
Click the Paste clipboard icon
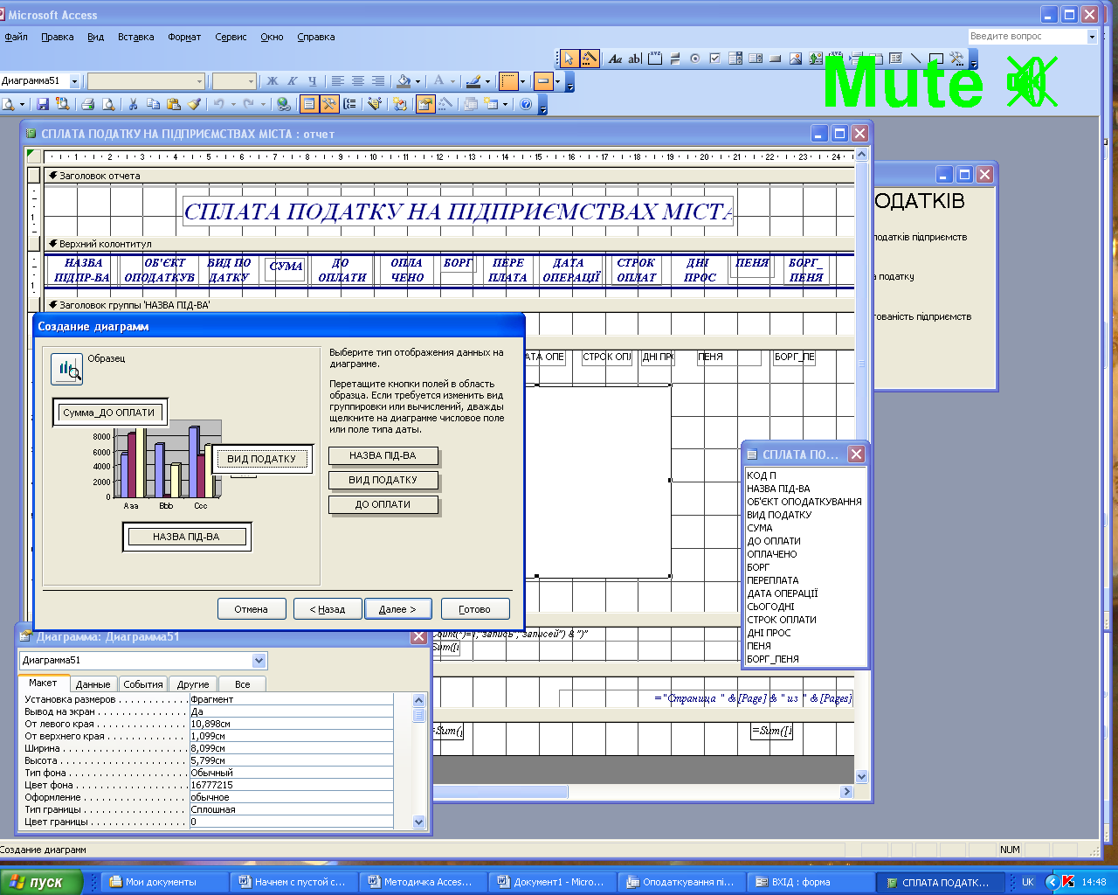tap(173, 104)
